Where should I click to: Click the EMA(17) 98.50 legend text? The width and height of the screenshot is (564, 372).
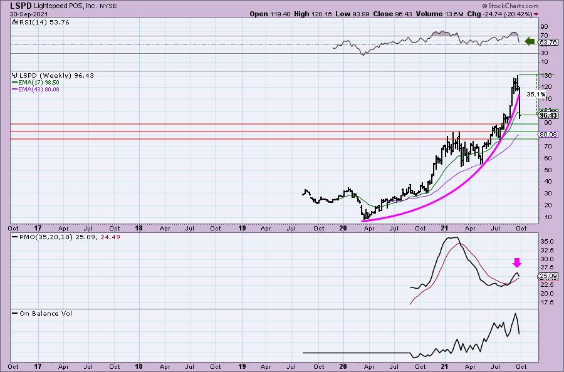[x=38, y=83]
